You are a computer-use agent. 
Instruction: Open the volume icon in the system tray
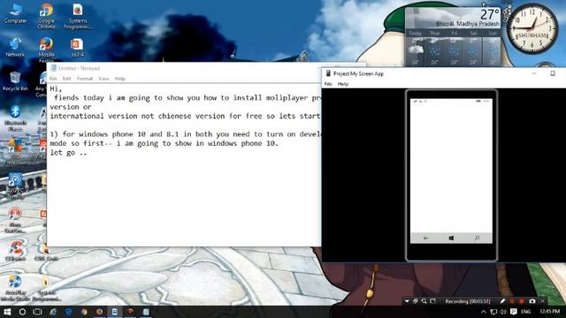point(503,312)
